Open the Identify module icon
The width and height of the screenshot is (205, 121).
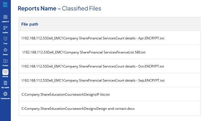[5, 72]
